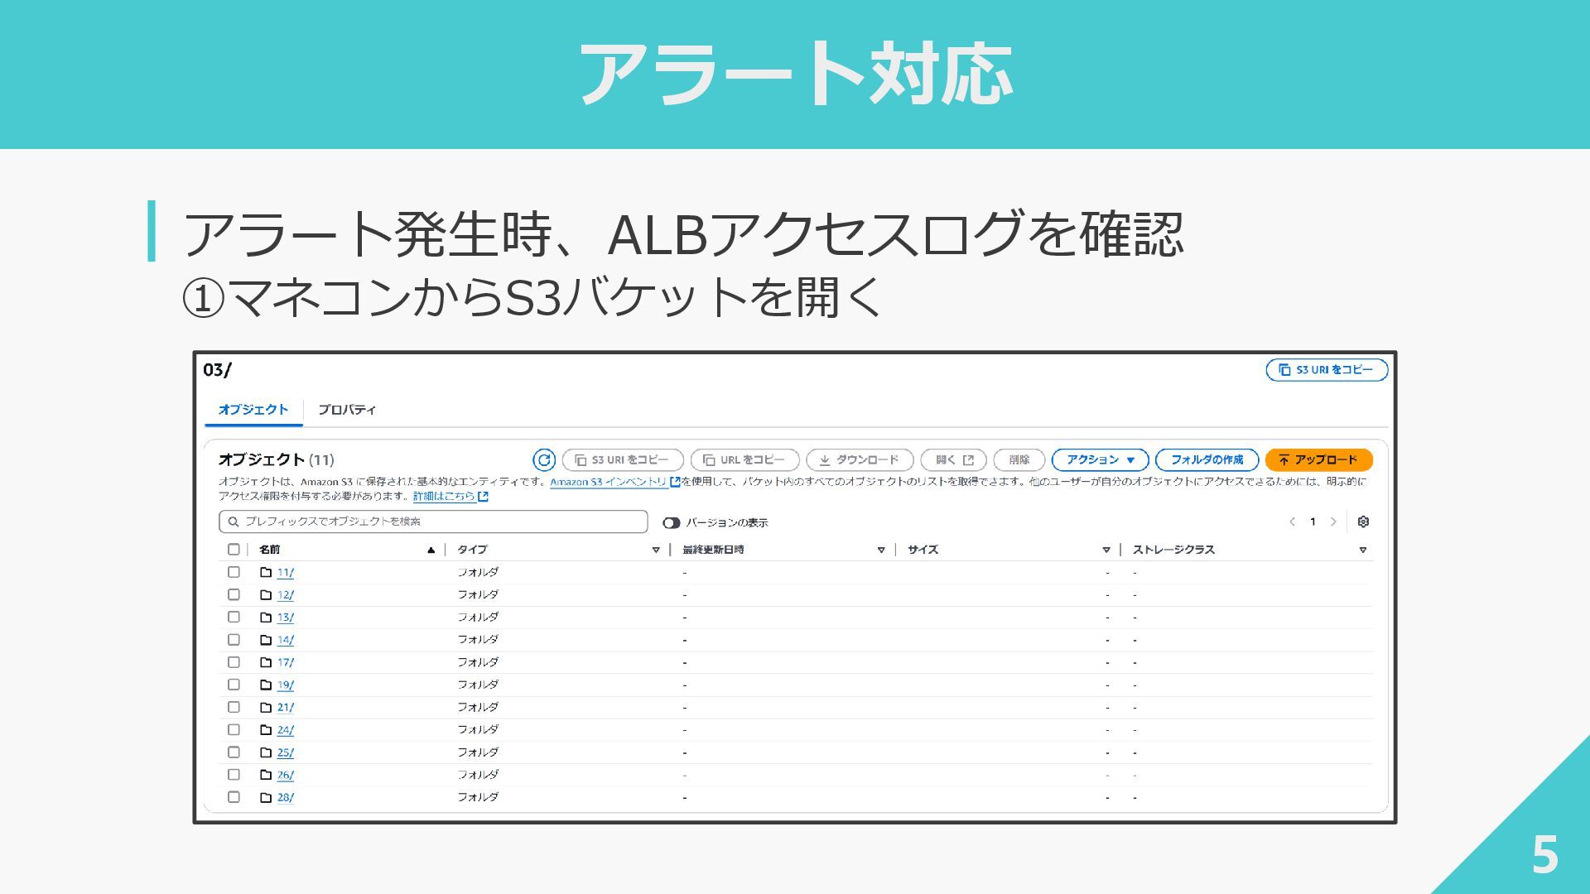Toggle バージョンの表示 switch
Viewport: 1590px width, 894px height.
click(672, 523)
